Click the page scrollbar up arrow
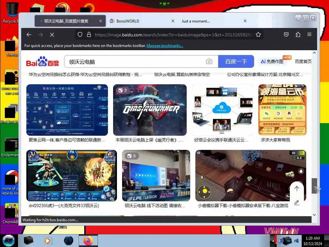 coord(314,53)
